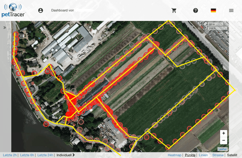242x158 pixels.
Task: Open the help question mark icon
Action: click(x=196, y=10)
